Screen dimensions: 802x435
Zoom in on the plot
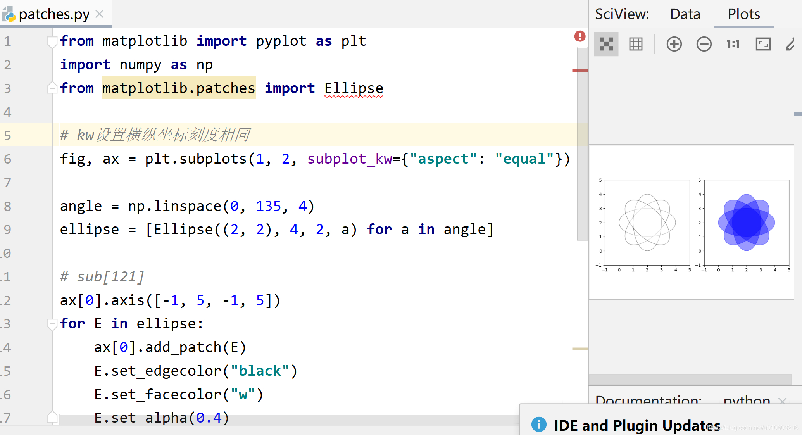pyautogui.click(x=674, y=44)
